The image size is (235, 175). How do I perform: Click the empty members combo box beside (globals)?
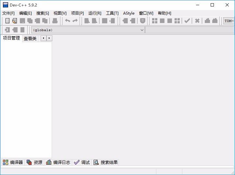tap(189, 30)
